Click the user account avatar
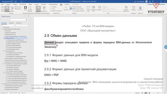The image size is (167, 94). point(146,2)
